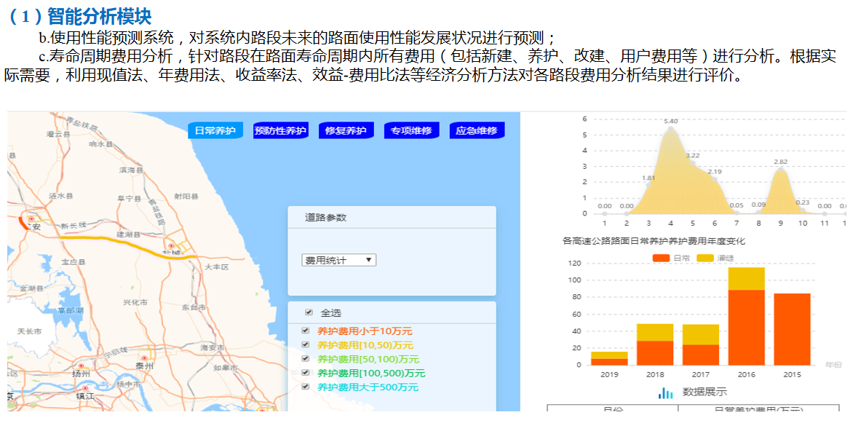The image size is (861, 423).
Task: Toggle the 全选 select-all checkbox
Action: pos(310,312)
